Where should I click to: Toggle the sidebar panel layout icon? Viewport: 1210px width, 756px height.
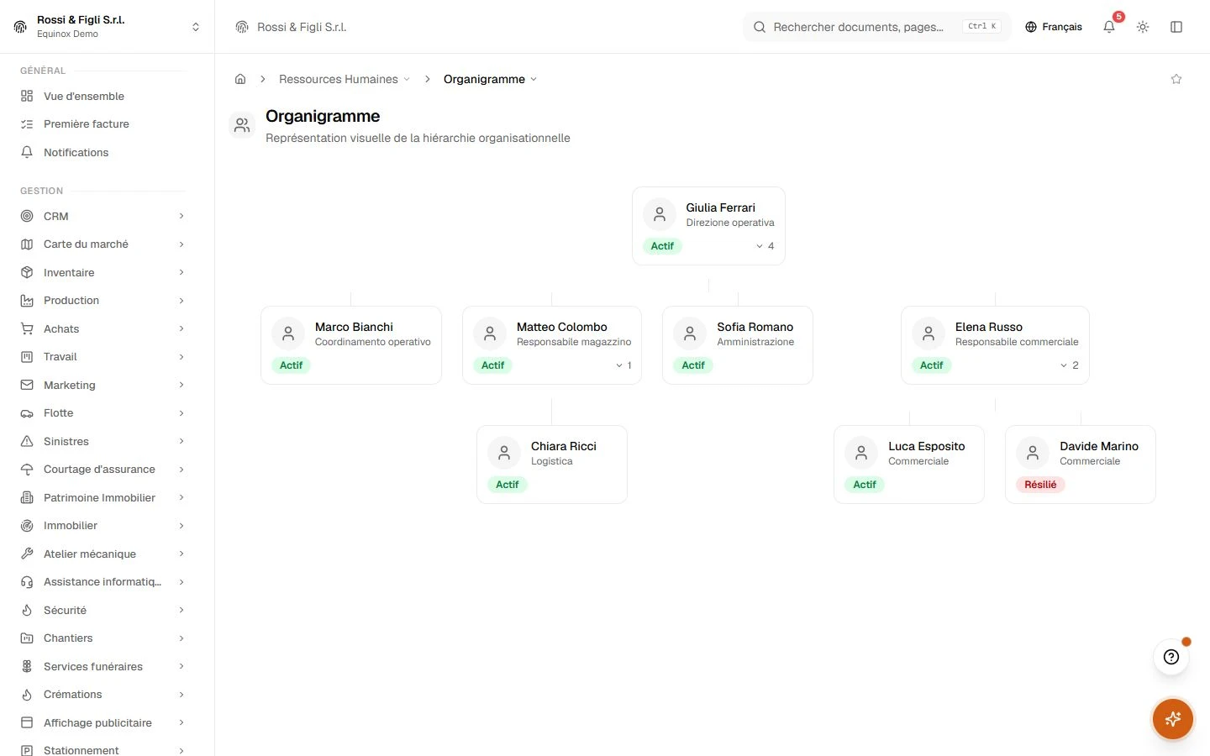pos(1176,27)
